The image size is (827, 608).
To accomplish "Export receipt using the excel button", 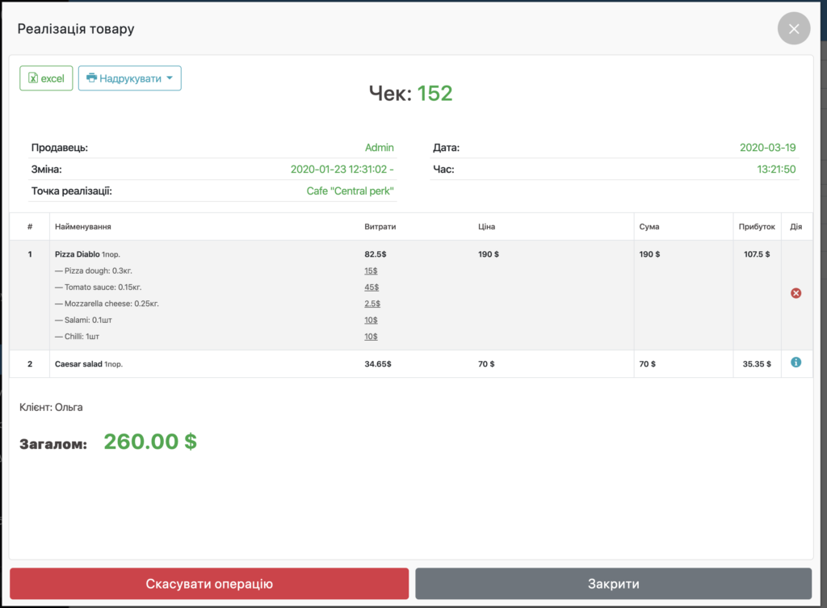I will (x=46, y=78).
